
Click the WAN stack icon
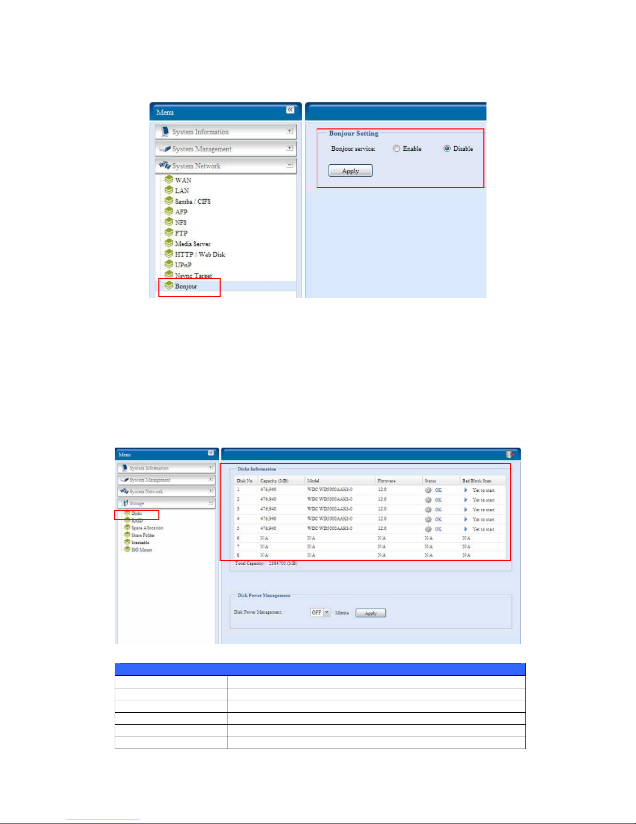coord(169,179)
